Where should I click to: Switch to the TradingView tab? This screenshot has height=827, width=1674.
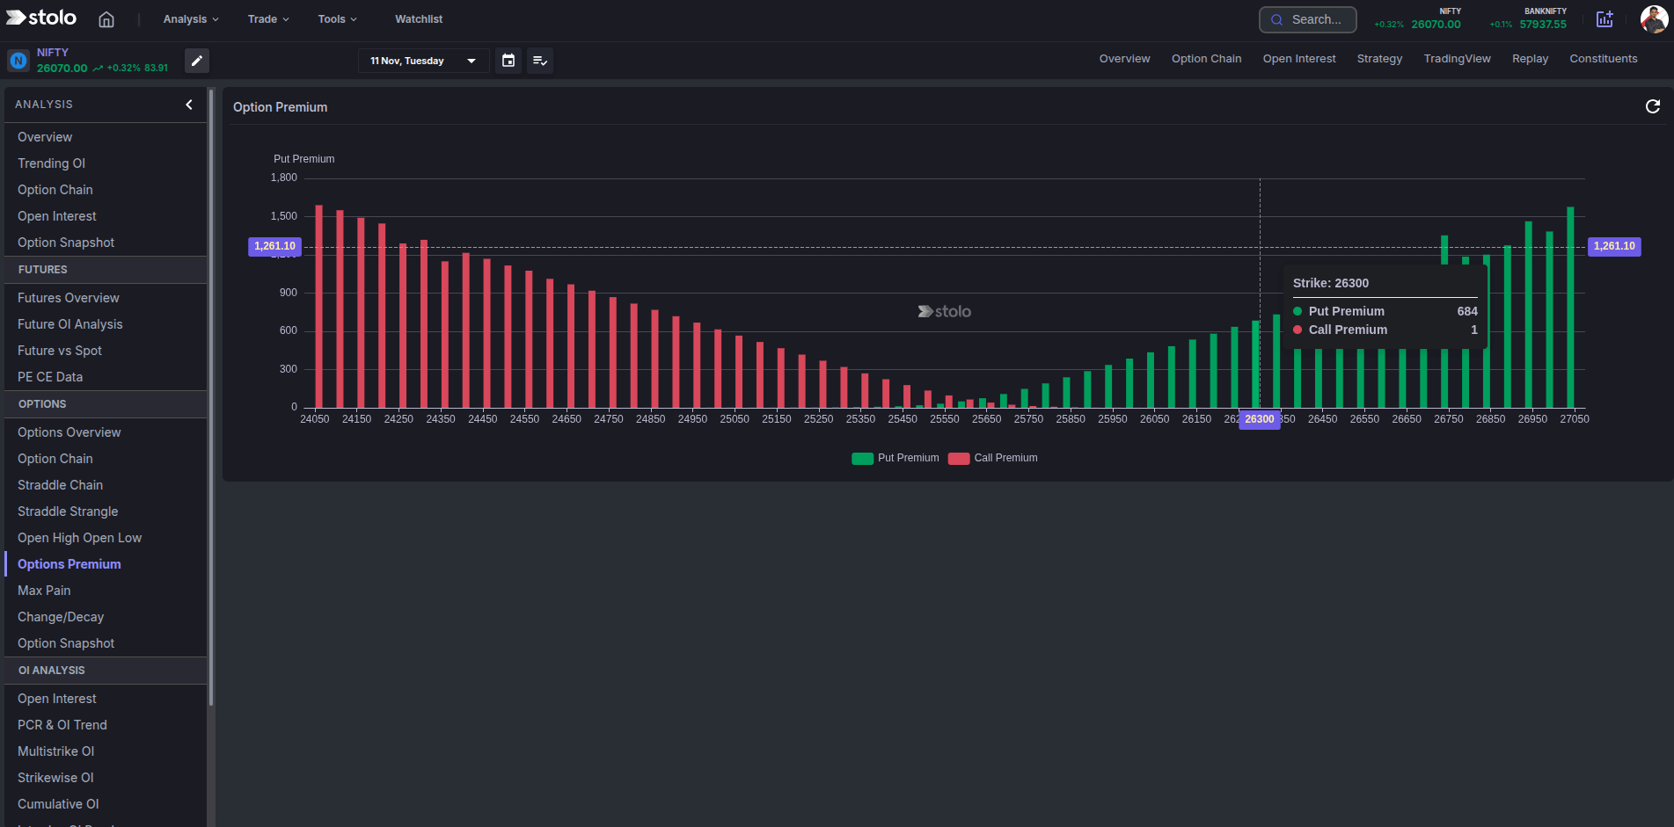point(1457,59)
